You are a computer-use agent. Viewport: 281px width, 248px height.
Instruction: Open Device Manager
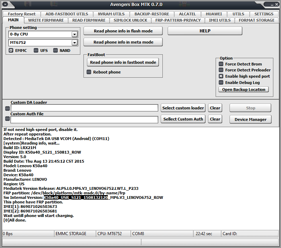tap(250, 119)
